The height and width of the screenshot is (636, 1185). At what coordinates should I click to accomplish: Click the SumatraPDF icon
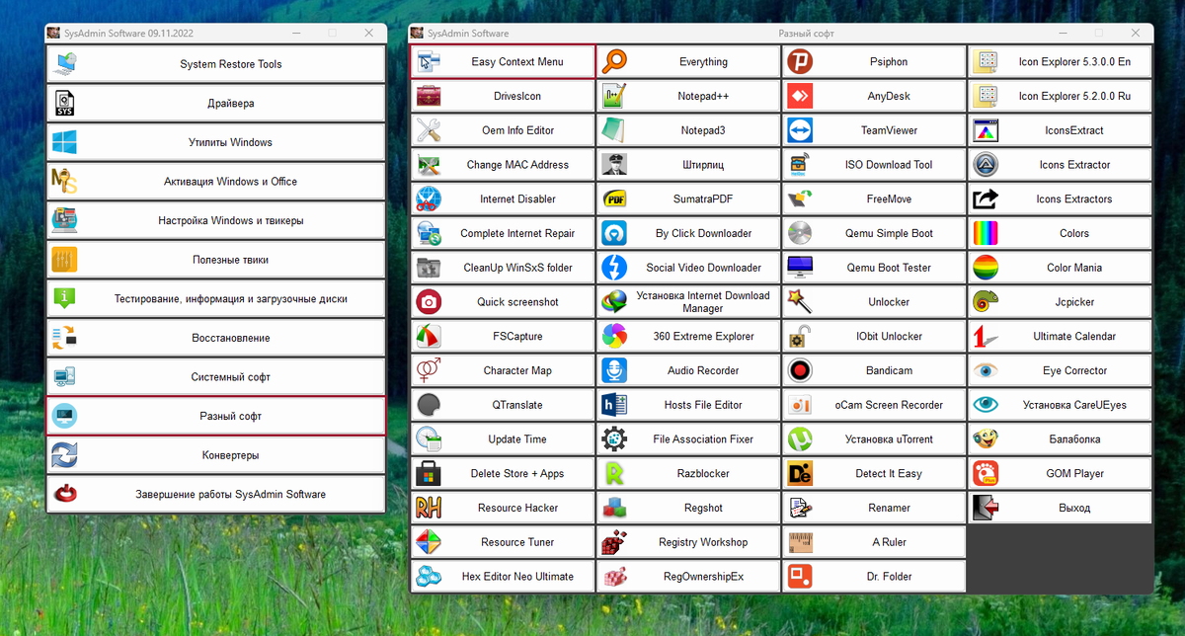click(614, 199)
